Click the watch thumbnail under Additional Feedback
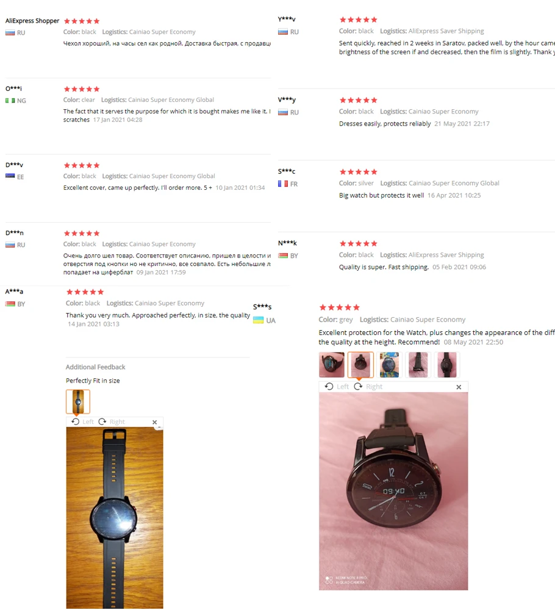This screenshot has height=610, width=555. tap(78, 401)
